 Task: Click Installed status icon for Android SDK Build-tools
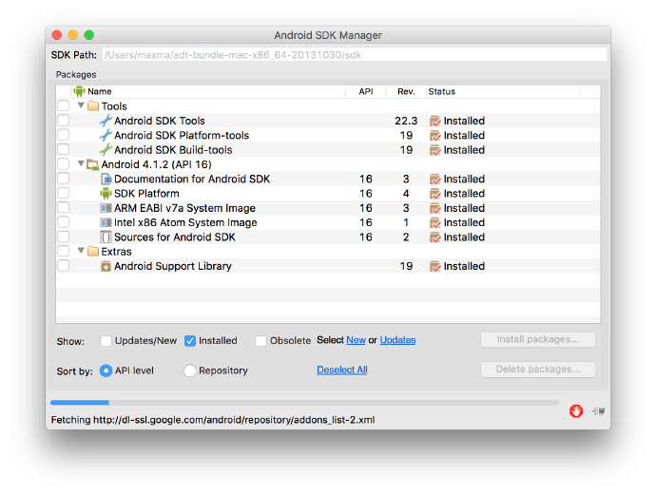[x=435, y=150]
